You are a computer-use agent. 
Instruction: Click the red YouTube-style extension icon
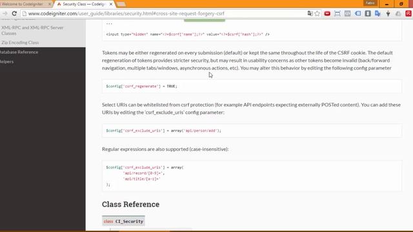click(327, 14)
